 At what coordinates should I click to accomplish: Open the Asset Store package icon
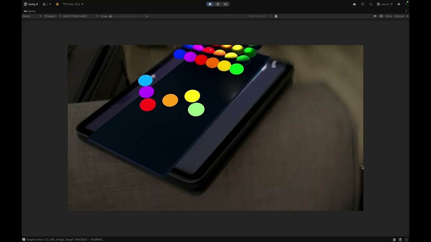[57, 4]
